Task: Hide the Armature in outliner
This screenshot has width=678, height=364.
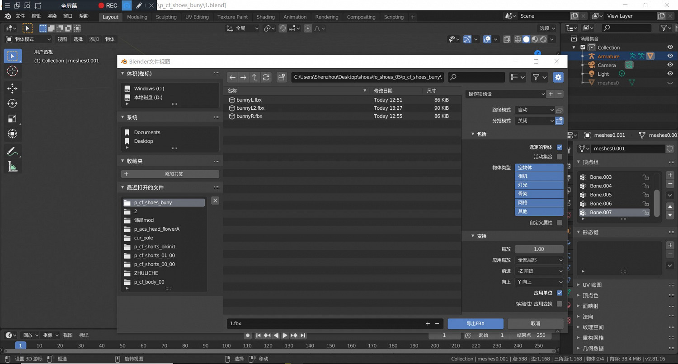Action: (670, 56)
